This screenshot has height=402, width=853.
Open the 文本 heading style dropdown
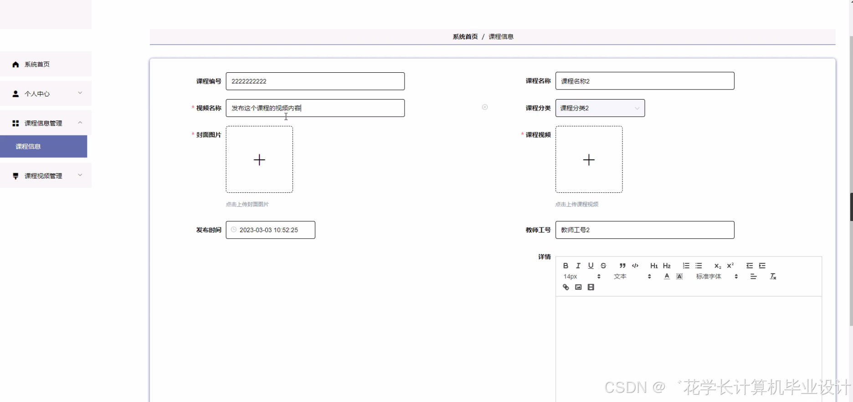click(632, 276)
